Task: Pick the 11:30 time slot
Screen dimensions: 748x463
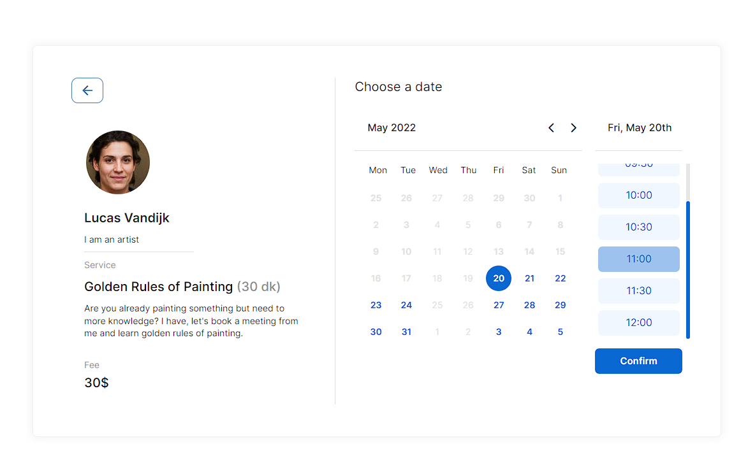Action: point(639,291)
